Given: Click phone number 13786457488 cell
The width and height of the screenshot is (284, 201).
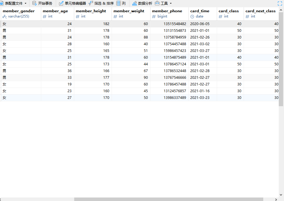Looking at the screenshot, I should click(169, 84).
